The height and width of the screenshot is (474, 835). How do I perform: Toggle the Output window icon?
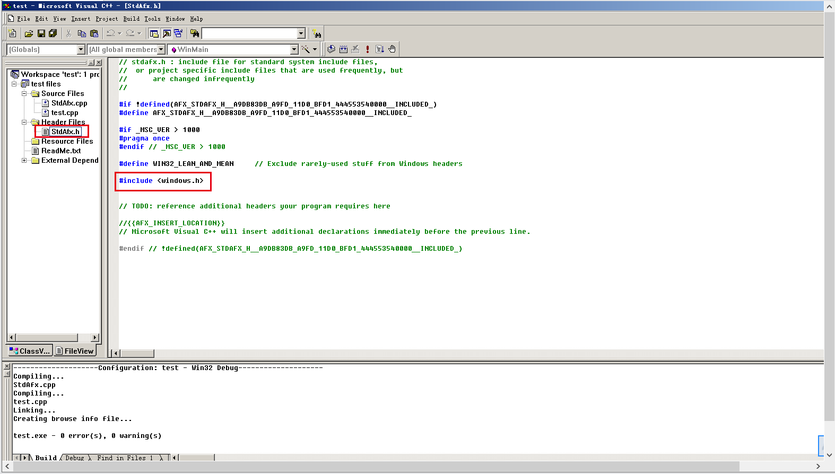click(167, 33)
